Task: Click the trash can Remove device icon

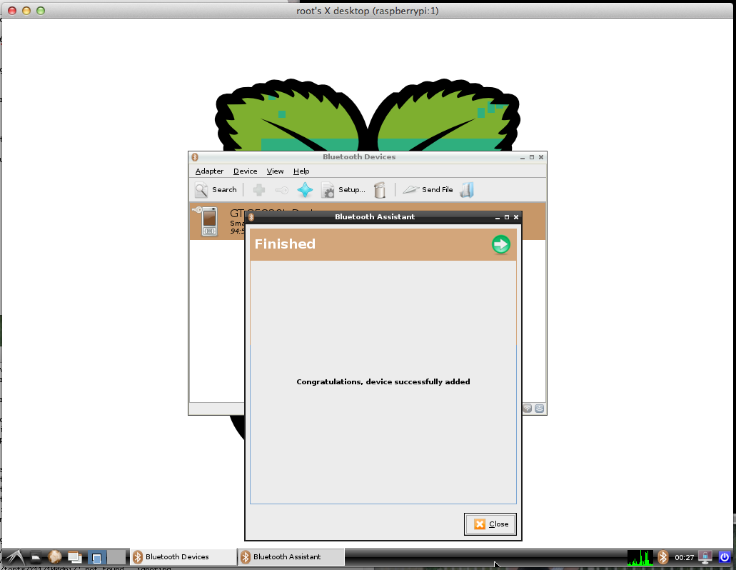Action: (380, 190)
